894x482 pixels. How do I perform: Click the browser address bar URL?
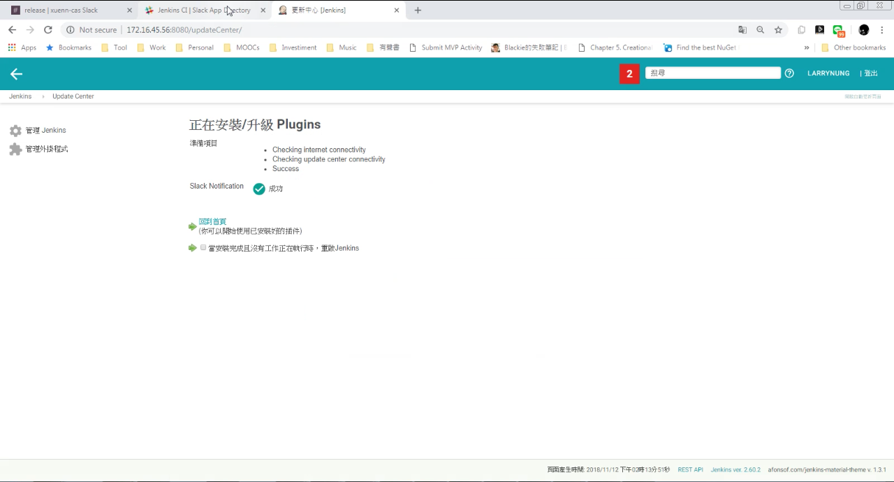pos(184,30)
